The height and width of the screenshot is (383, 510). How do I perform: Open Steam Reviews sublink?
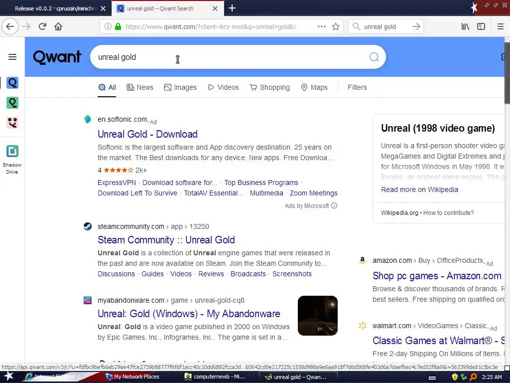(211, 274)
